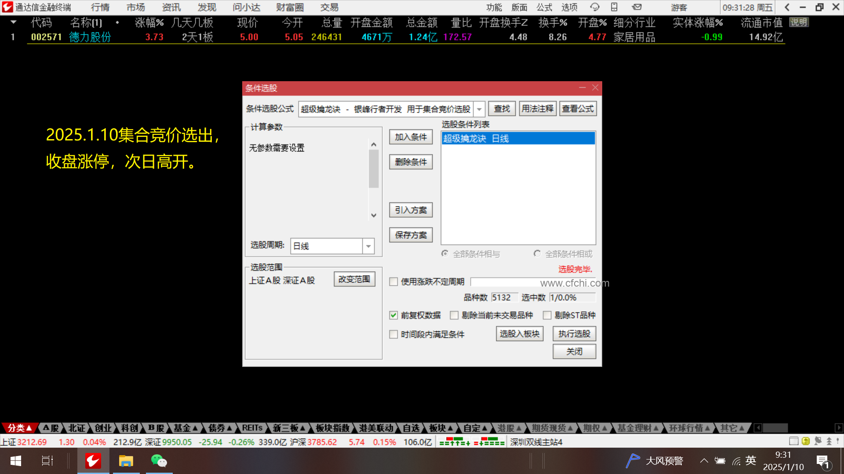Expand the 条件选股公式 formula dropdown
Image resolution: width=844 pixels, height=474 pixels.
(479, 109)
